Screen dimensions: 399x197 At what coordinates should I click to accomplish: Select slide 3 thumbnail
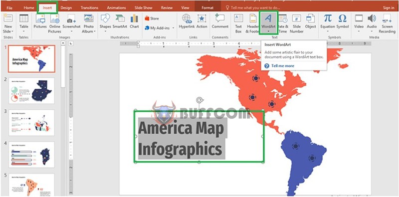(x=31, y=123)
